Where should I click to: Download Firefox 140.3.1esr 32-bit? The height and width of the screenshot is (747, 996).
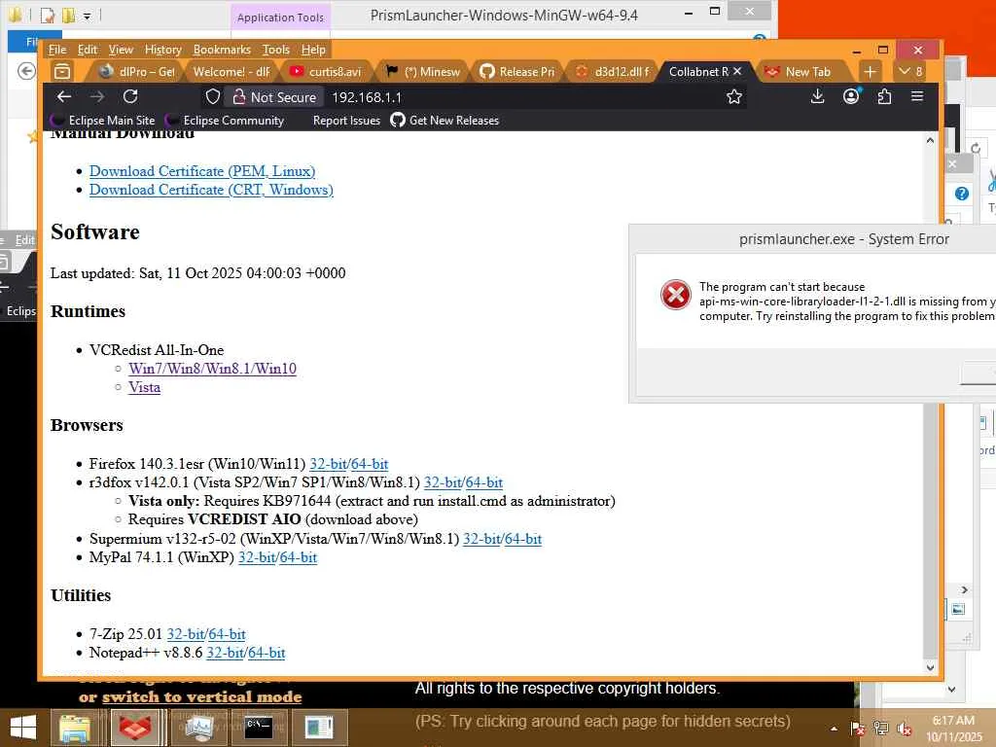click(x=327, y=464)
